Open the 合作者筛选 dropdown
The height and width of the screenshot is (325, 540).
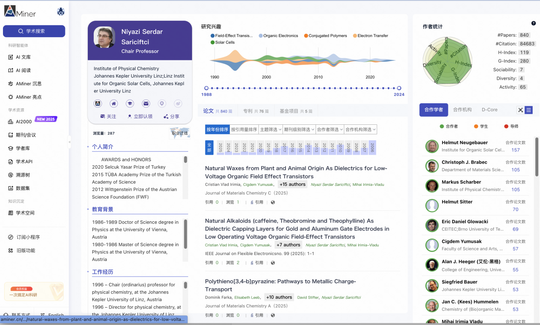point(330,129)
